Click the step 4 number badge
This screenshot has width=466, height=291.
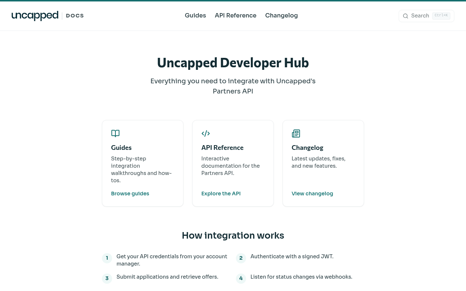click(x=241, y=279)
